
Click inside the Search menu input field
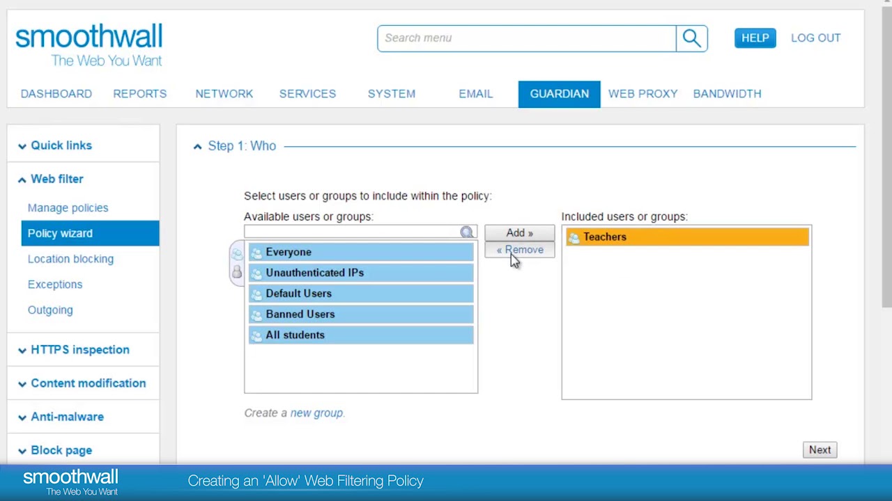pos(526,38)
